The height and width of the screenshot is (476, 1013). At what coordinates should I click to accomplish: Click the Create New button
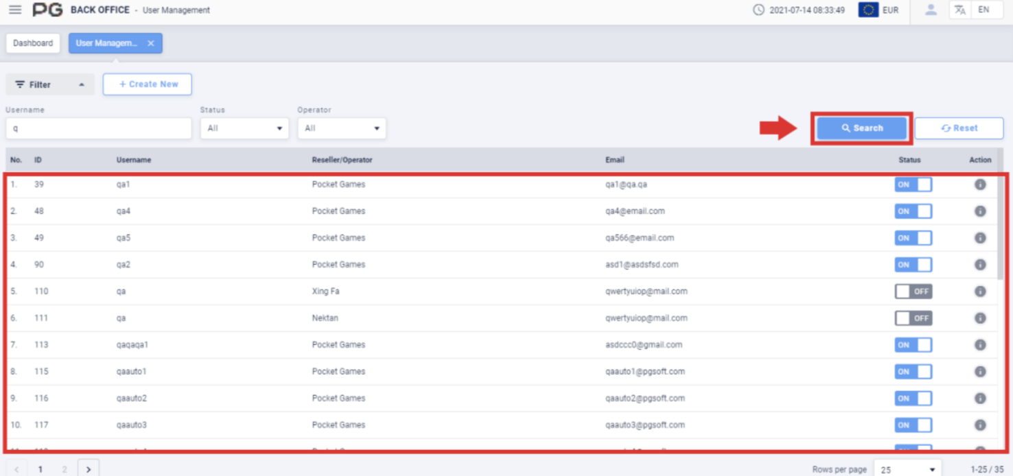(147, 84)
